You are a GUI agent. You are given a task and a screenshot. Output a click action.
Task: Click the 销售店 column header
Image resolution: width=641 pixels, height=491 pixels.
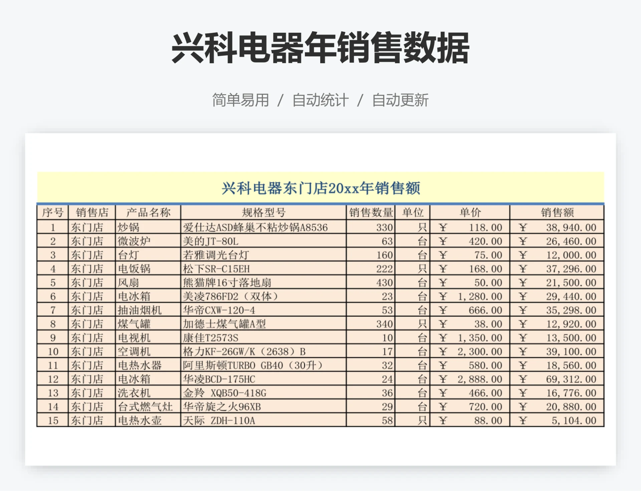pos(92,212)
